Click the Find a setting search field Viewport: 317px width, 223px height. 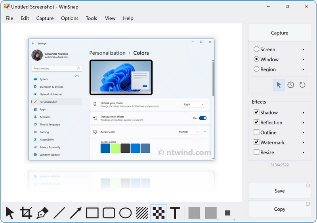[57, 68]
